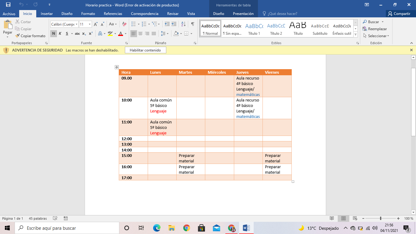The image size is (416, 234).
Task: Sort the selection with A-Z icon
Action: [x=183, y=24]
